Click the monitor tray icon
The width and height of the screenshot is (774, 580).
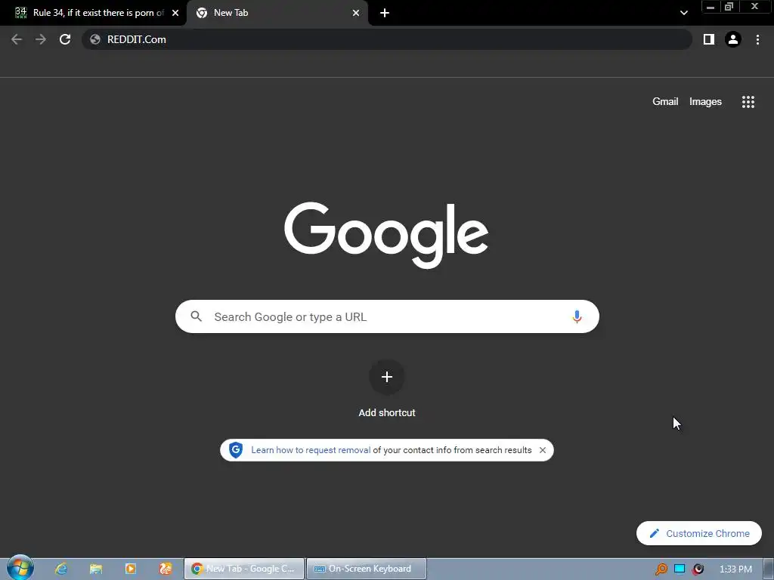pyautogui.click(x=680, y=569)
